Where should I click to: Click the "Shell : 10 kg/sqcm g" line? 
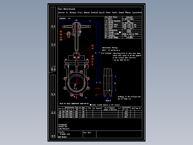(x=111, y=50)
